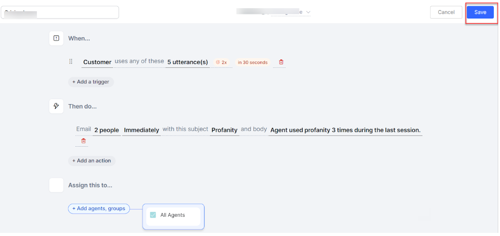Click Add agents, groups
The image size is (500, 236).
point(99,209)
